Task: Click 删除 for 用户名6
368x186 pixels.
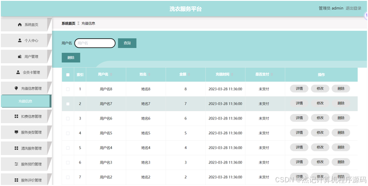Action: pos(341,118)
